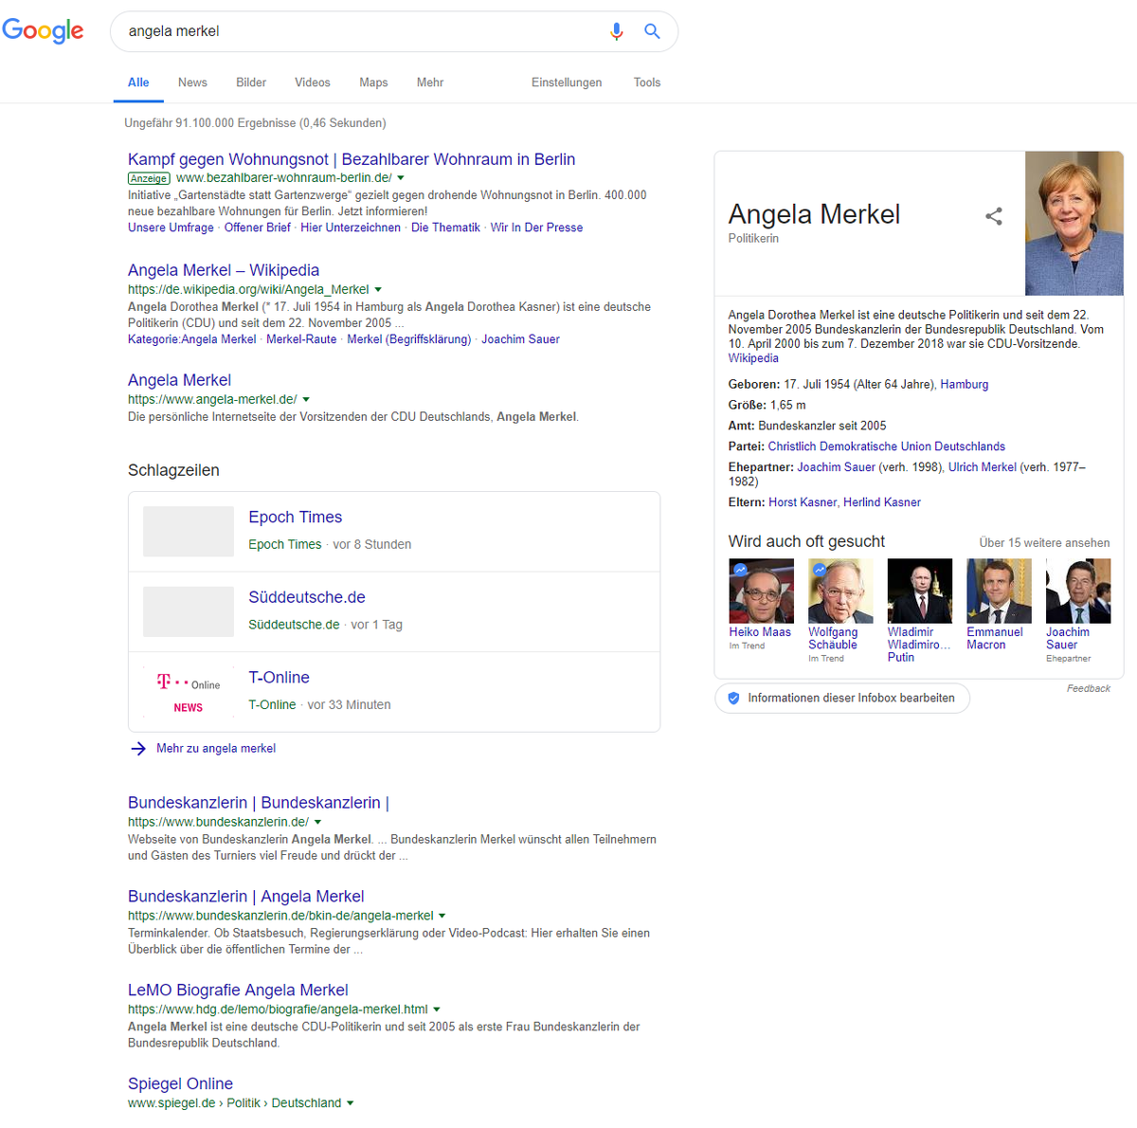Open Bundeskanzlerin | Angela Merkel result
The image size is (1137, 1128).
pos(246,897)
